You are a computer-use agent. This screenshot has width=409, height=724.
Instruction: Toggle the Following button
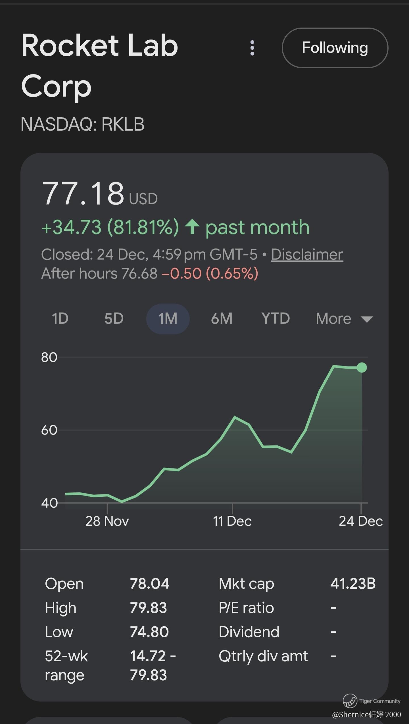[x=335, y=48]
